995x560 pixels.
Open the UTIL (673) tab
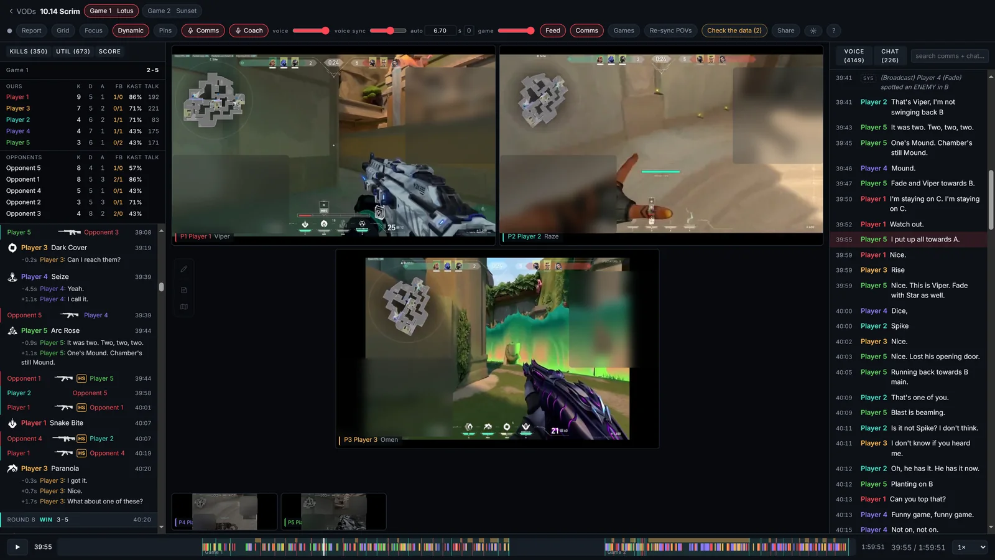pos(73,52)
